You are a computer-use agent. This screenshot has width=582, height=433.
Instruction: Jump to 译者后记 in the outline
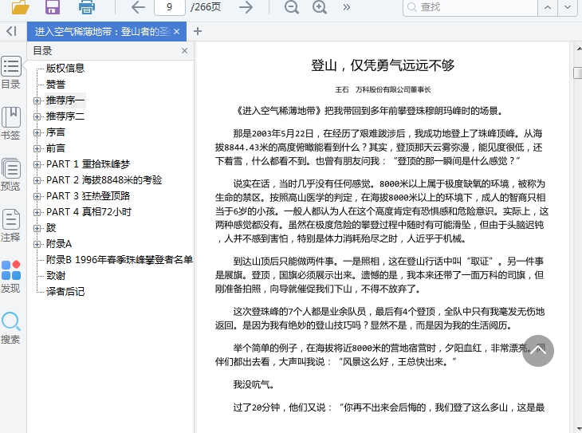point(65,291)
